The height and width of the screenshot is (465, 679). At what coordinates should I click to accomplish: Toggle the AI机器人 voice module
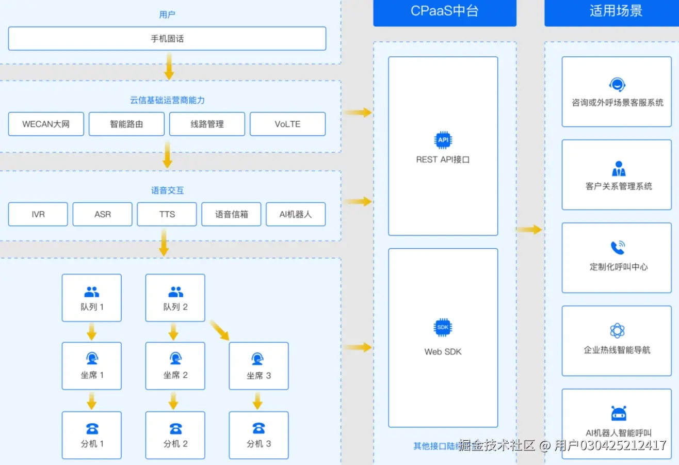pos(295,214)
